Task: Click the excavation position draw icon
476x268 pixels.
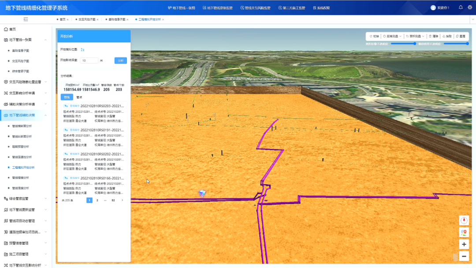Action: [82, 50]
